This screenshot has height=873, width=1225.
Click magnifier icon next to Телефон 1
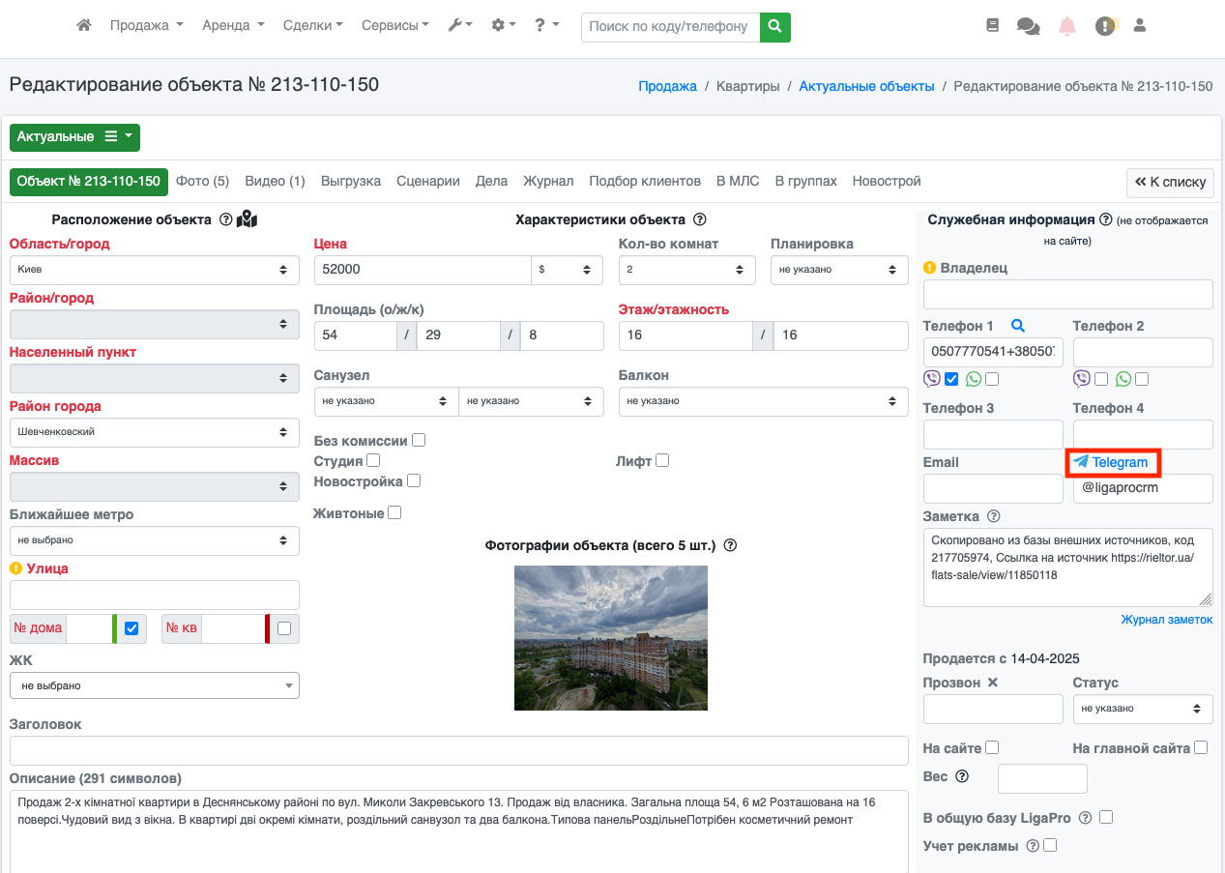click(x=1017, y=327)
